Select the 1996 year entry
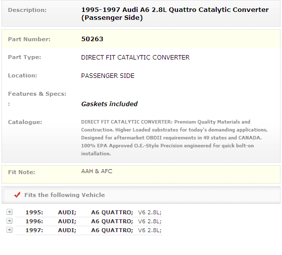Viewport: 282px width, 255px height. (x=34, y=221)
